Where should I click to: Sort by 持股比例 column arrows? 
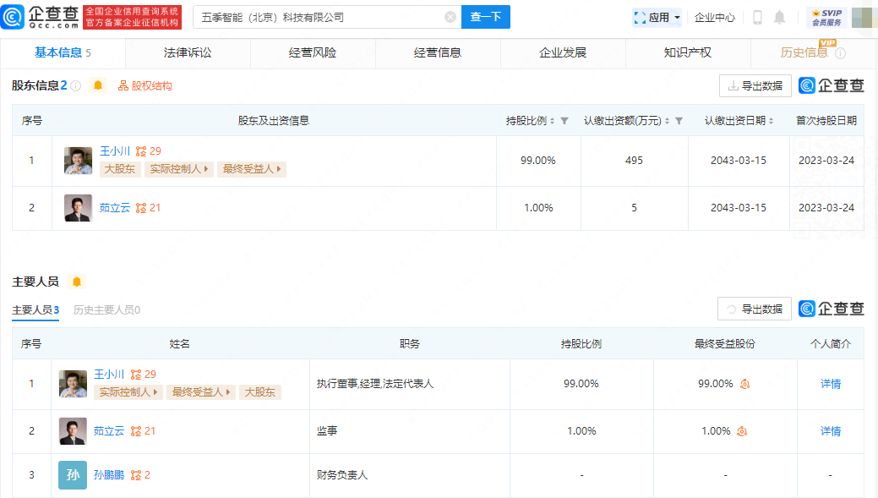[552, 121]
